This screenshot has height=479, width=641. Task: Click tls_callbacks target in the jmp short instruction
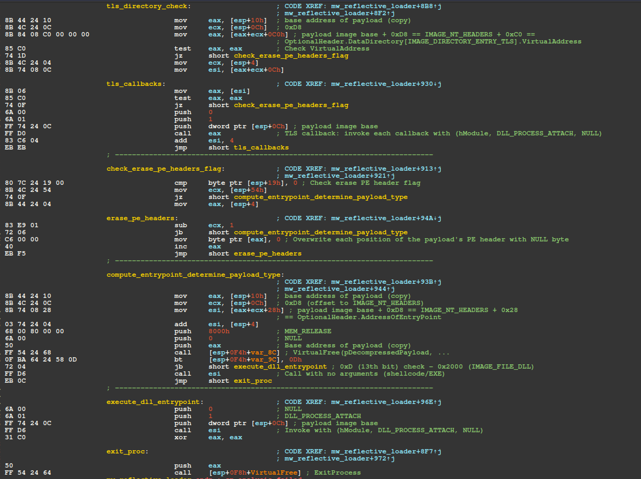[x=261, y=147]
